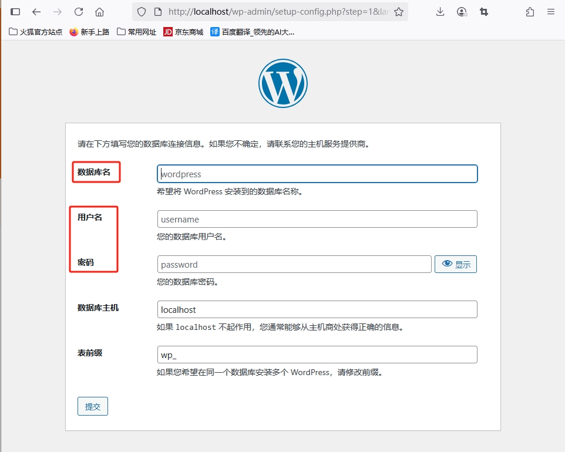Click the username input field
This screenshot has width=565, height=452.
[317, 219]
